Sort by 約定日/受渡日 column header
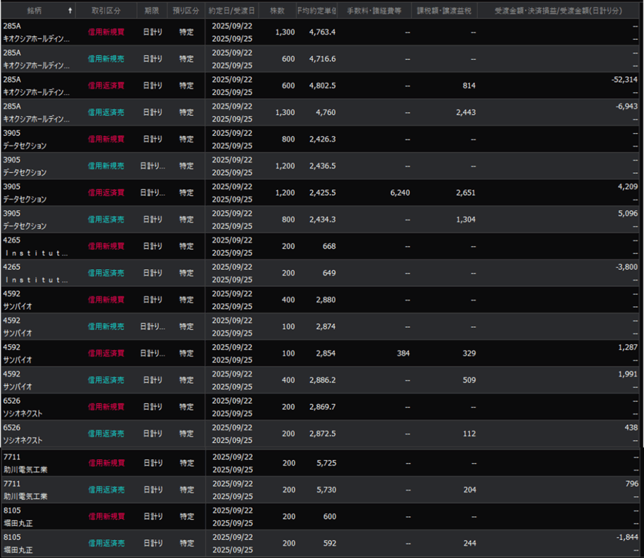Viewport: 644px width, 558px height. point(232,11)
